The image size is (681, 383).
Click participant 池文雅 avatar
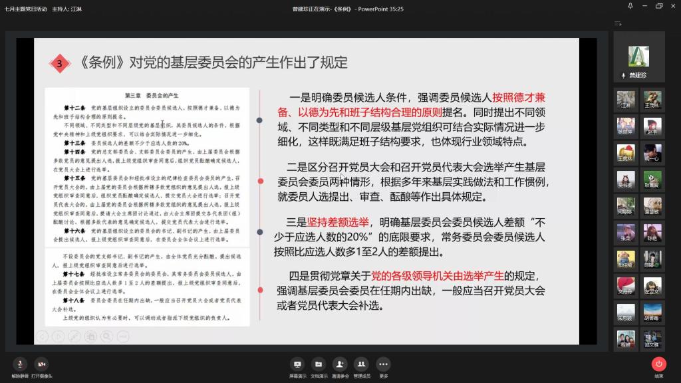652,338
